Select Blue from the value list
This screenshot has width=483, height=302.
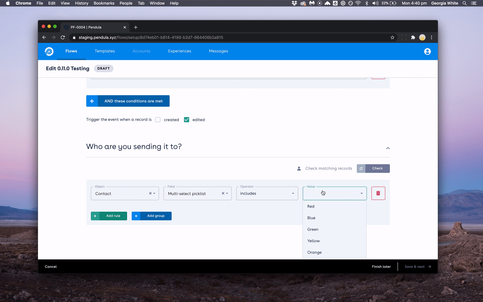click(334, 218)
